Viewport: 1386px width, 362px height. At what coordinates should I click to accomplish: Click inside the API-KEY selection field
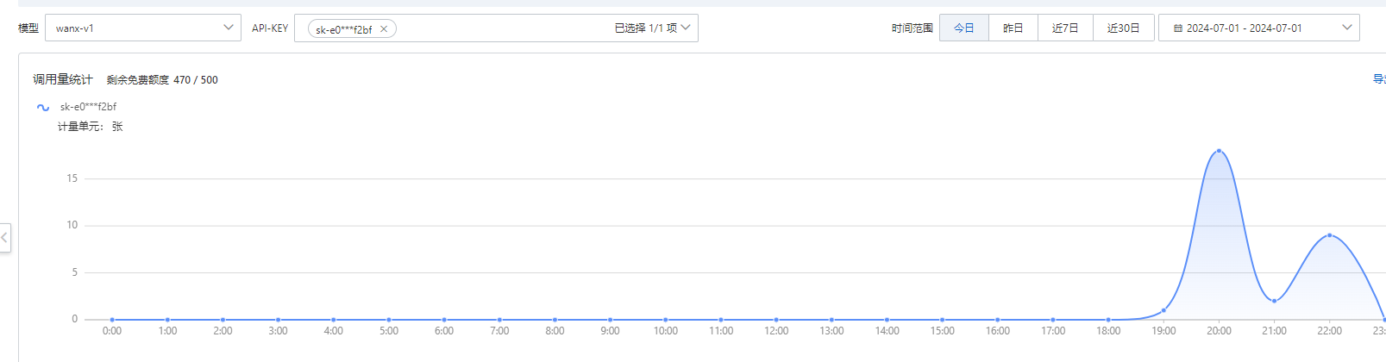click(500, 28)
